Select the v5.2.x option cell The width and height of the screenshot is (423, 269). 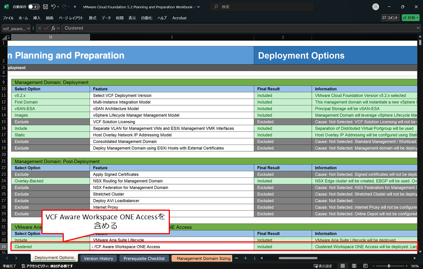(50, 96)
